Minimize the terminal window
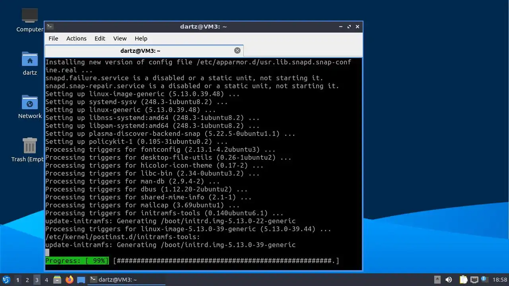This screenshot has width=509, height=286. click(341, 27)
